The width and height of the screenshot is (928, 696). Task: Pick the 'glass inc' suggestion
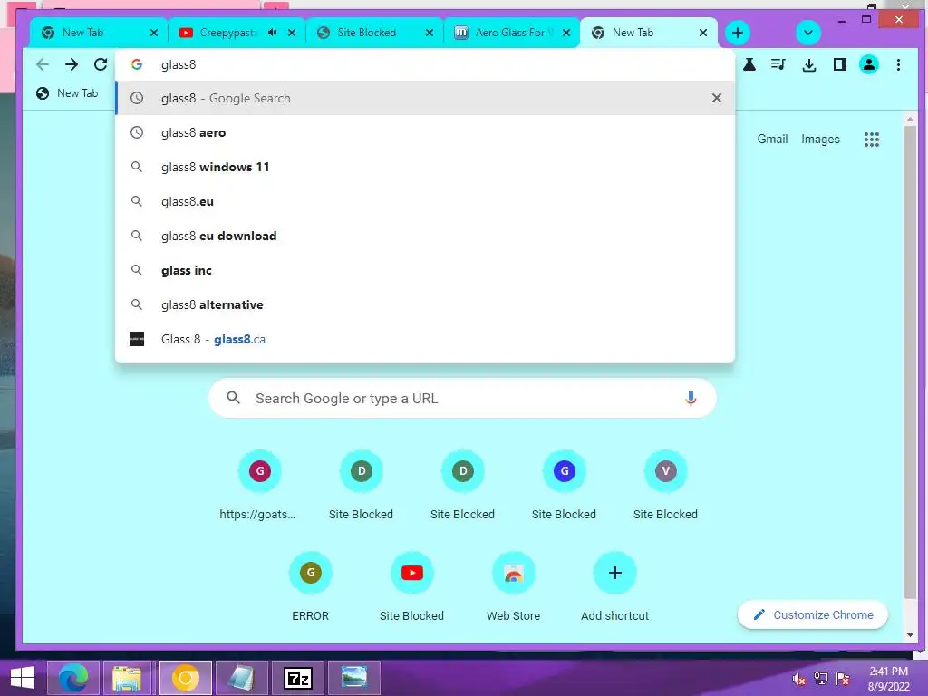click(425, 270)
